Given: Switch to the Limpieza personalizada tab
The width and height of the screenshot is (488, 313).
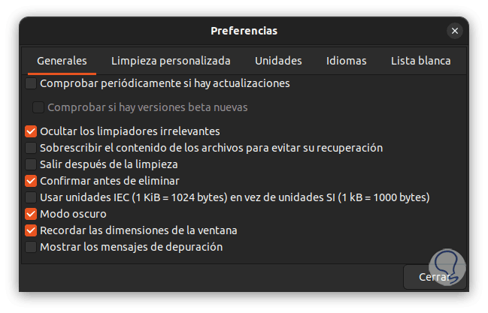Looking at the screenshot, I should click(171, 61).
